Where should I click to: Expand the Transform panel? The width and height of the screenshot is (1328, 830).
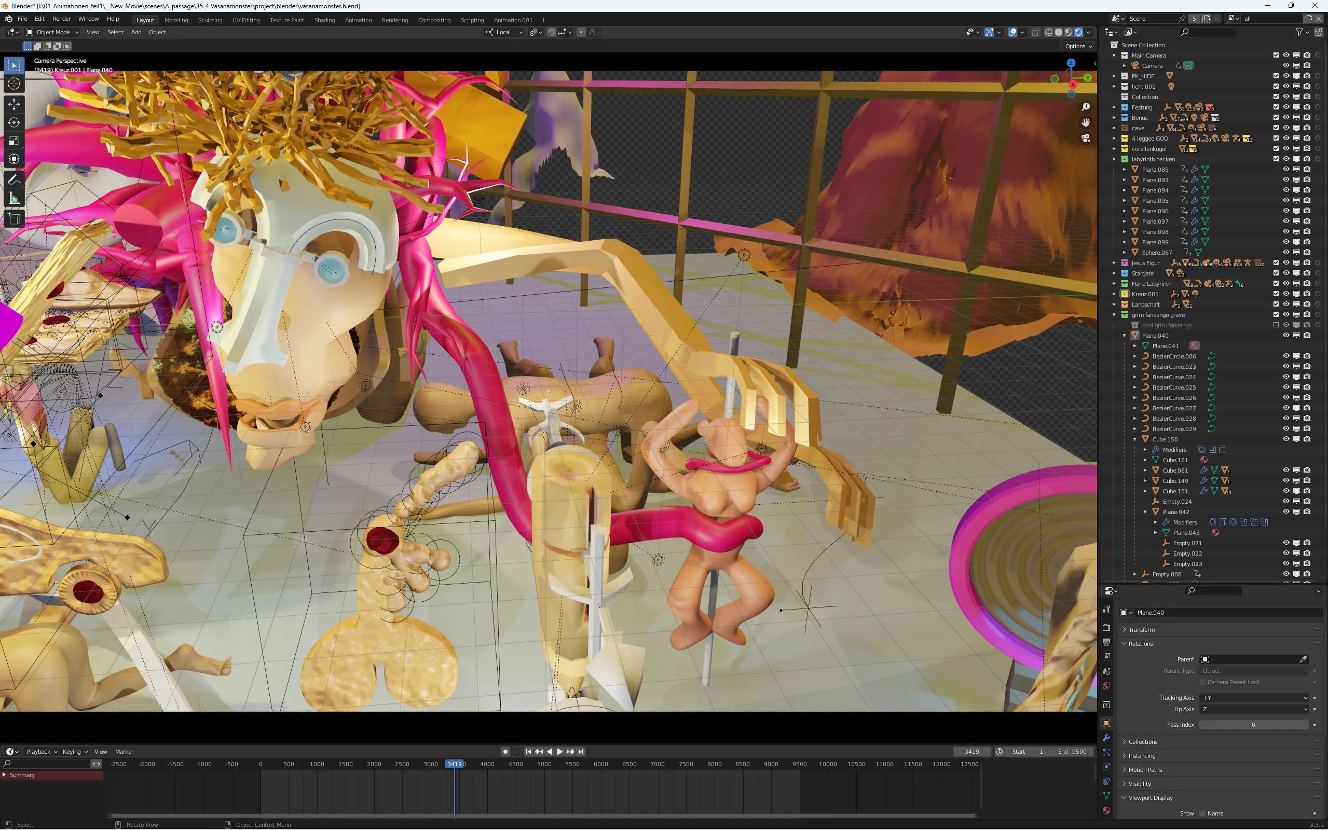[x=1141, y=630]
